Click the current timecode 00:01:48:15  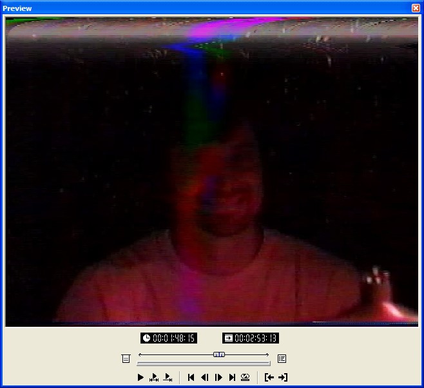(169, 338)
